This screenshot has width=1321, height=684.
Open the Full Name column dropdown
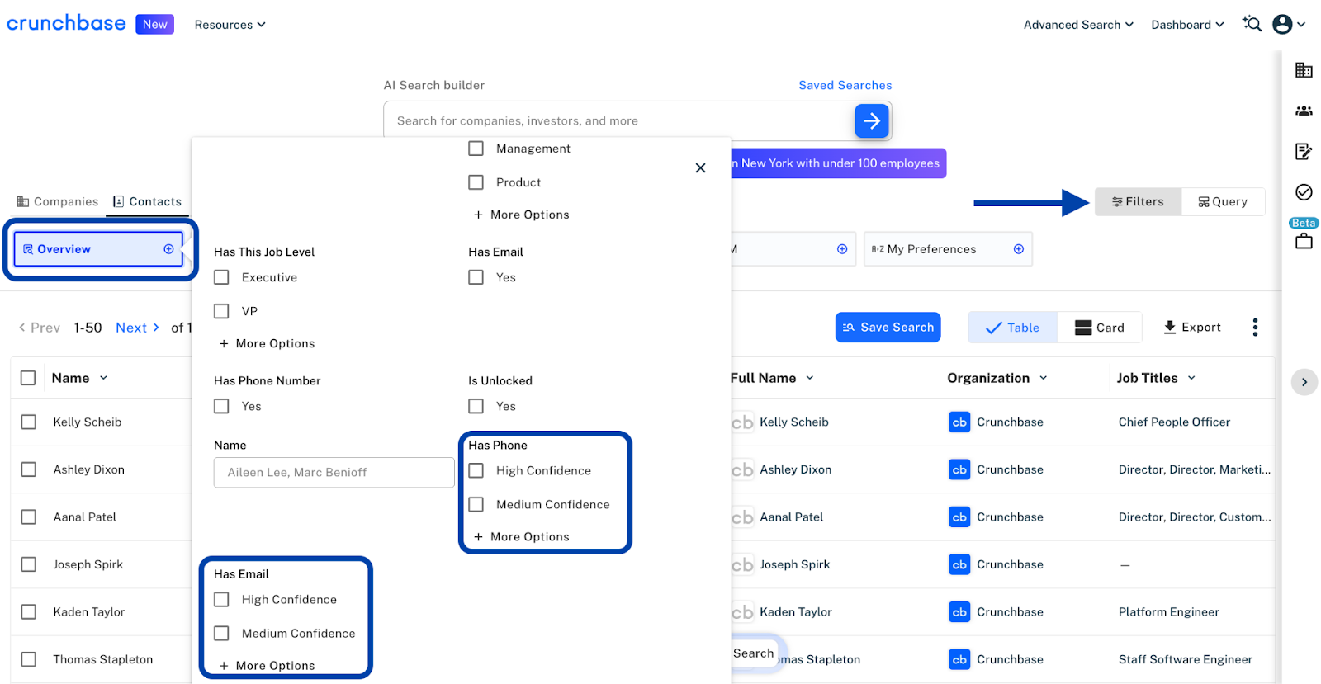click(810, 378)
